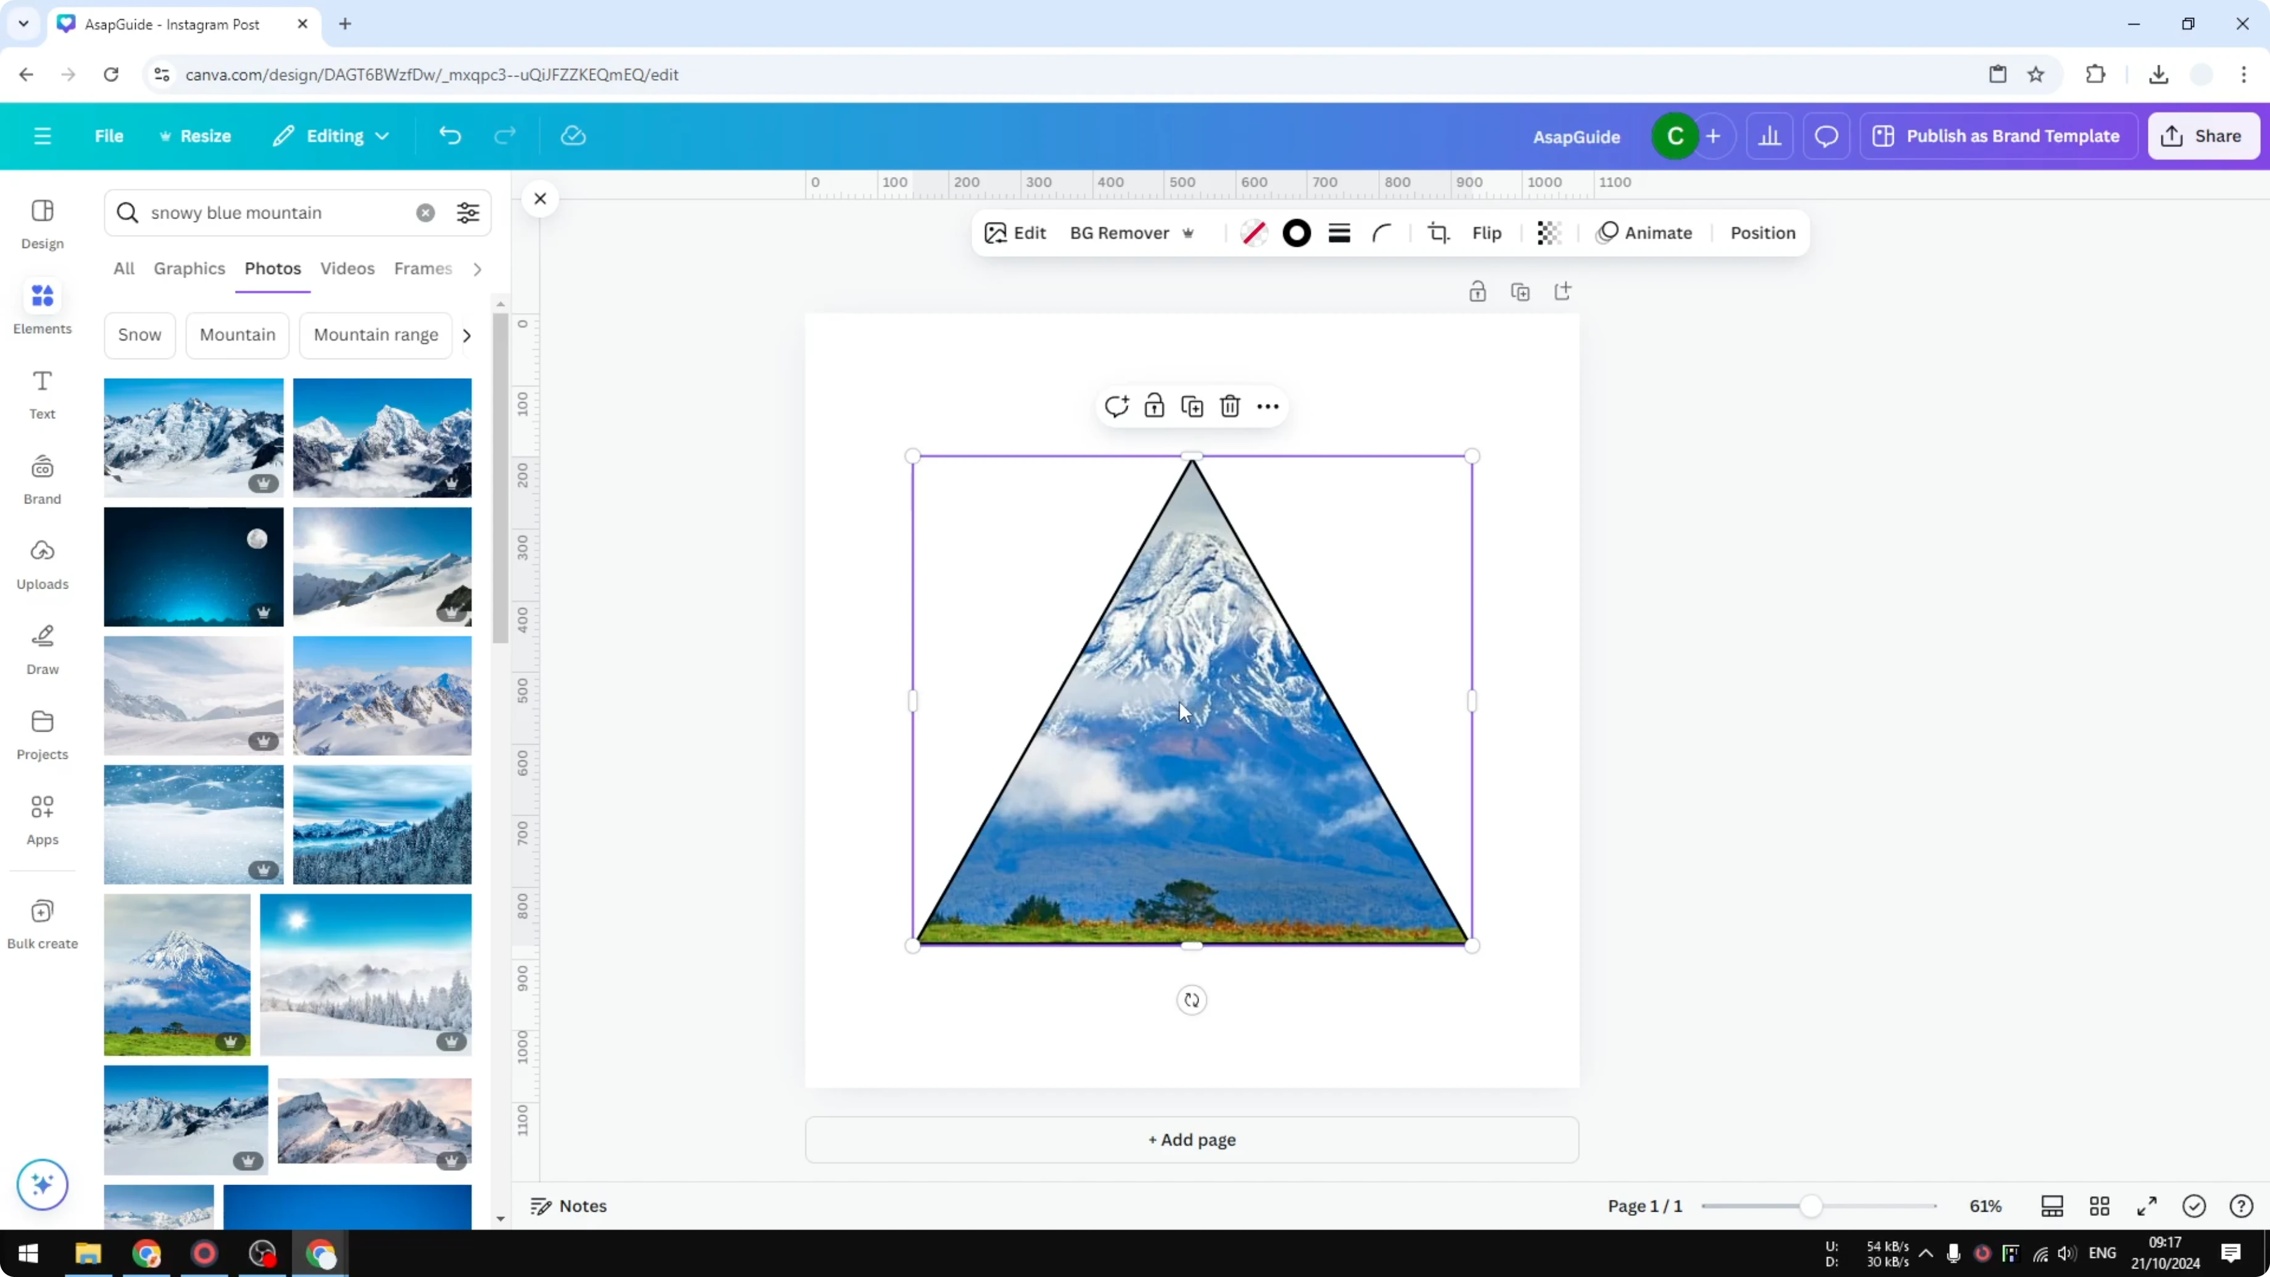
Task: Expand more photo category chips
Action: point(466,335)
